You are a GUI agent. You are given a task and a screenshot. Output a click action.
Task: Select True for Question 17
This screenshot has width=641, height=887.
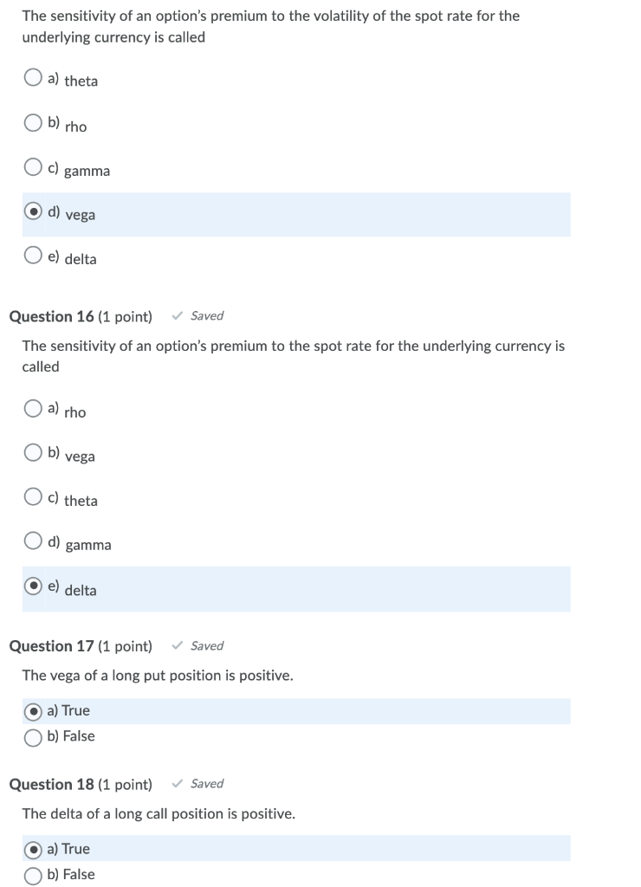pos(32,710)
